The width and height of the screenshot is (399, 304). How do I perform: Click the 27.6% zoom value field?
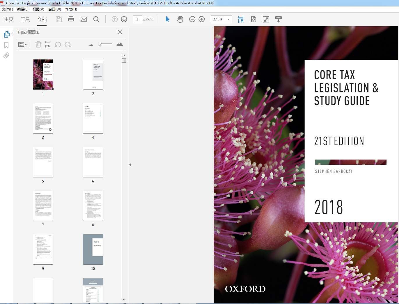coord(219,19)
